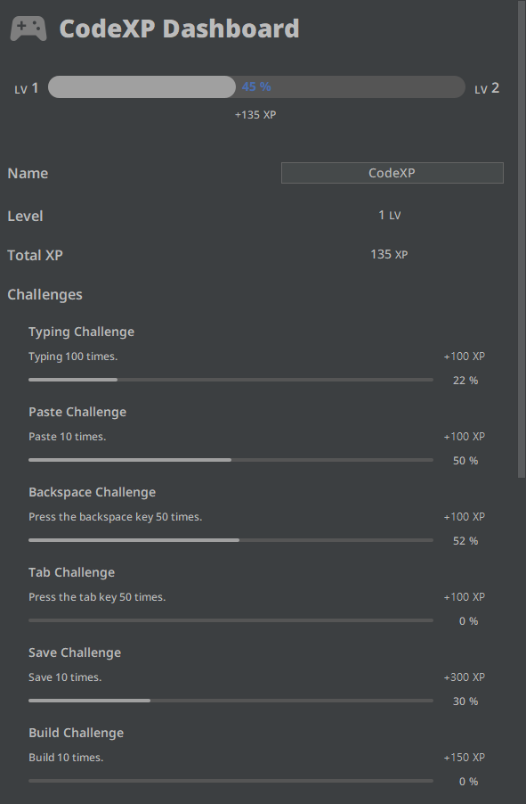Click the LV 1 label beside progress bar
This screenshot has width=526, height=804.
[27, 86]
